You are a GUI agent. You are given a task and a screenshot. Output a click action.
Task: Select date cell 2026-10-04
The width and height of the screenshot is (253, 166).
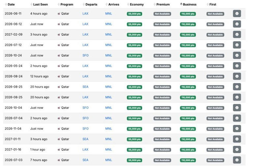[14, 108]
